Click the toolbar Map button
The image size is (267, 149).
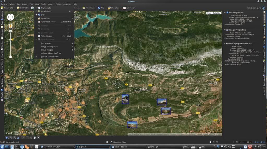click(101, 8)
